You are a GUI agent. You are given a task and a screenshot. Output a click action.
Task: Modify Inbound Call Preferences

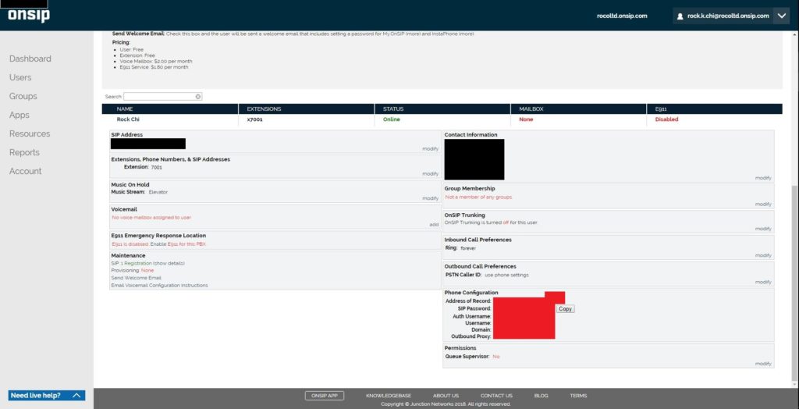(x=762, y=255)
